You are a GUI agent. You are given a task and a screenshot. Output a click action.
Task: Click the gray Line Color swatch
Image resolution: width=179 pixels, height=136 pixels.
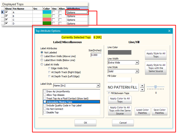coord(119,53)
